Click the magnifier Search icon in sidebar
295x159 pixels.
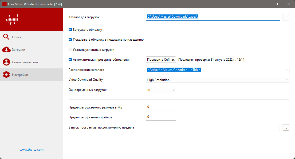point(6,37)
